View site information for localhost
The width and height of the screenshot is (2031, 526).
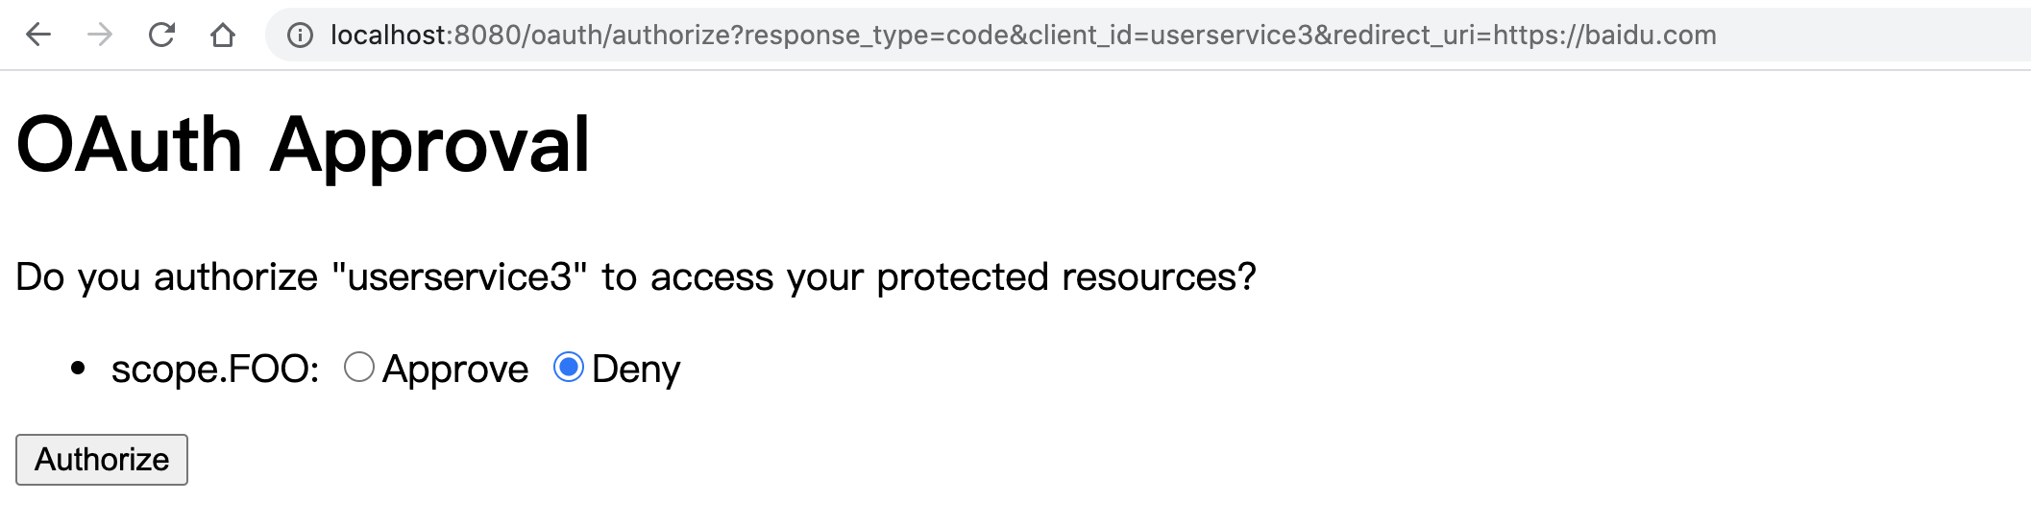[x=301, y=36]
